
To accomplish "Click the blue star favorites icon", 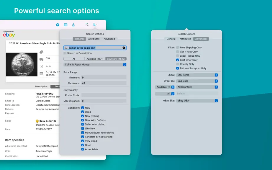I will tap(58, 25).
